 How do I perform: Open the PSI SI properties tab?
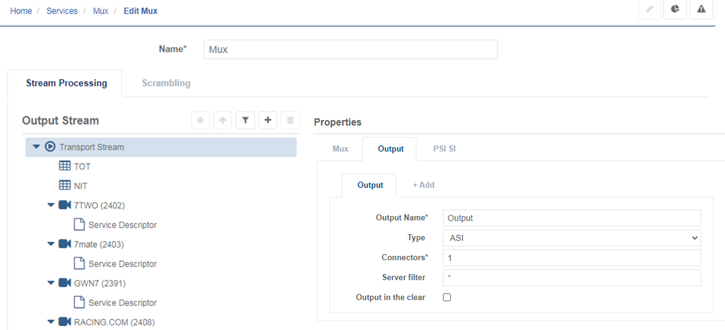pos(444,149)
